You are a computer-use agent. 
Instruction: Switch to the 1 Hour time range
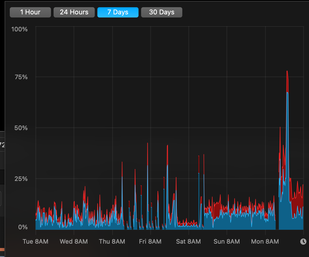[x=30, y=12]
